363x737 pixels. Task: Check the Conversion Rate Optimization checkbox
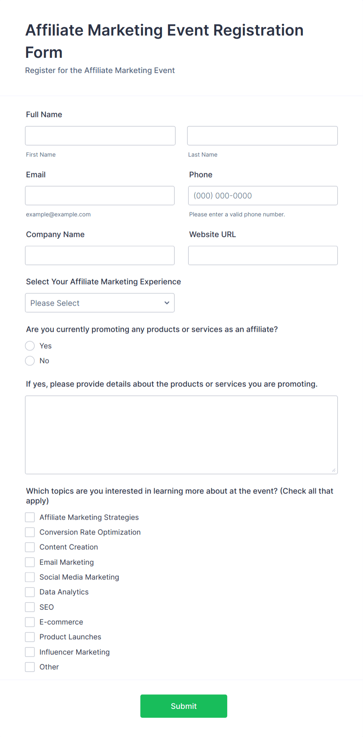click(x=30, y=532)
